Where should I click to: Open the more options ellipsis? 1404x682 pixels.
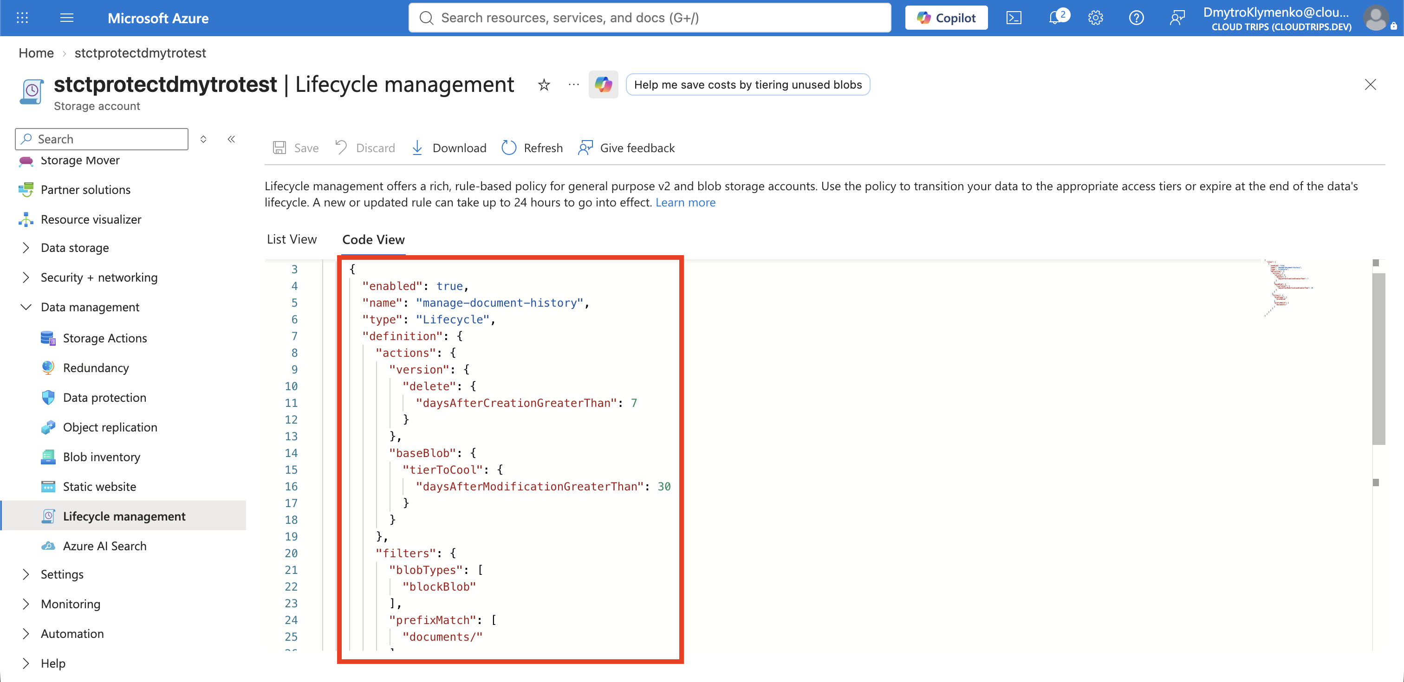pos(573,85)
